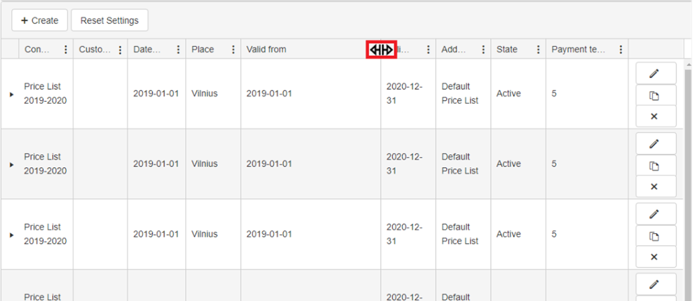Edit the second Price List row
This screenshot has height=301, width=693.
coord(656,144)
